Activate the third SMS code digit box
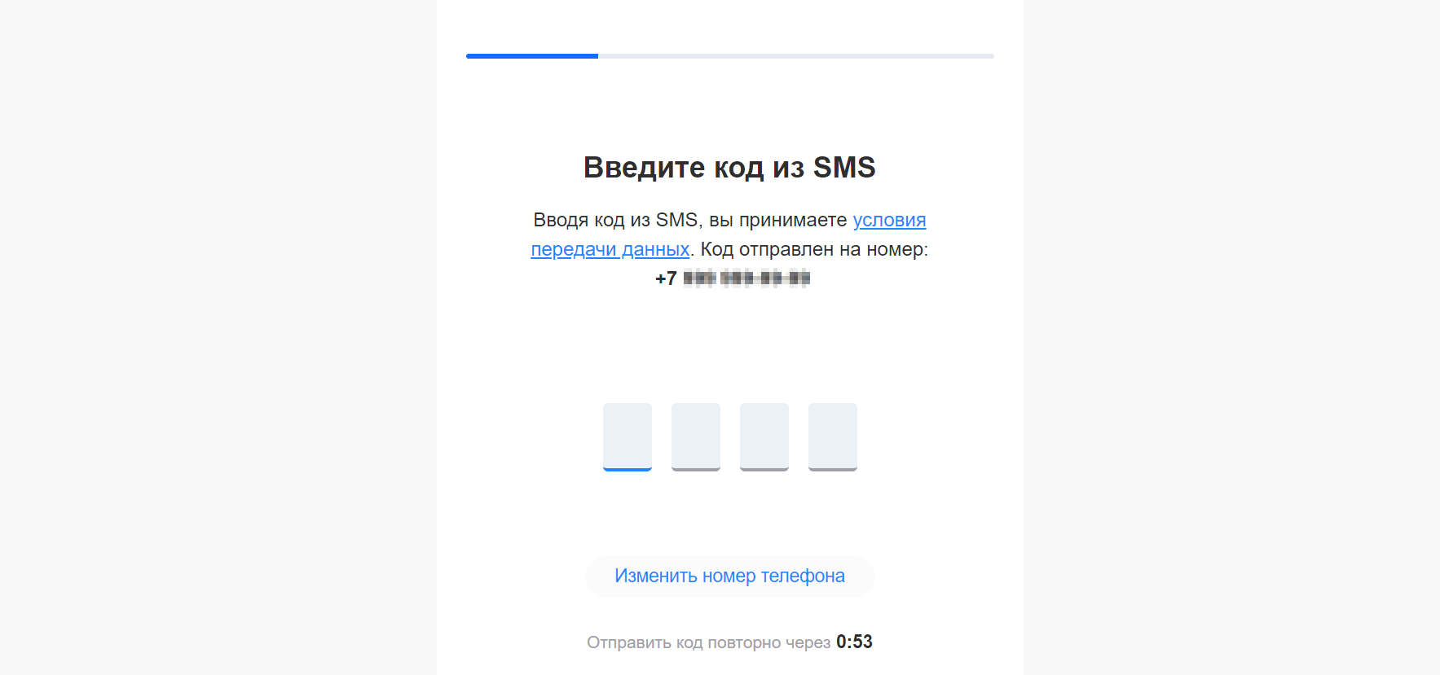 pos(764,436)
